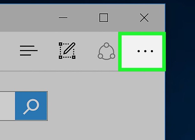
Task: Show favorites and reading list via Hub
Action: (29, 51)
